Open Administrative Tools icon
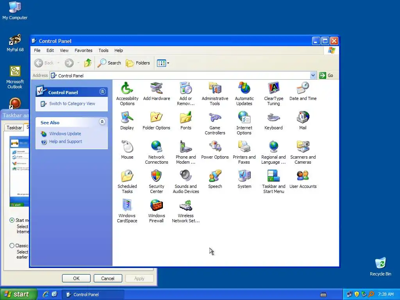The height and width of the screenshot is (300, 400). (x=215, y=94)
